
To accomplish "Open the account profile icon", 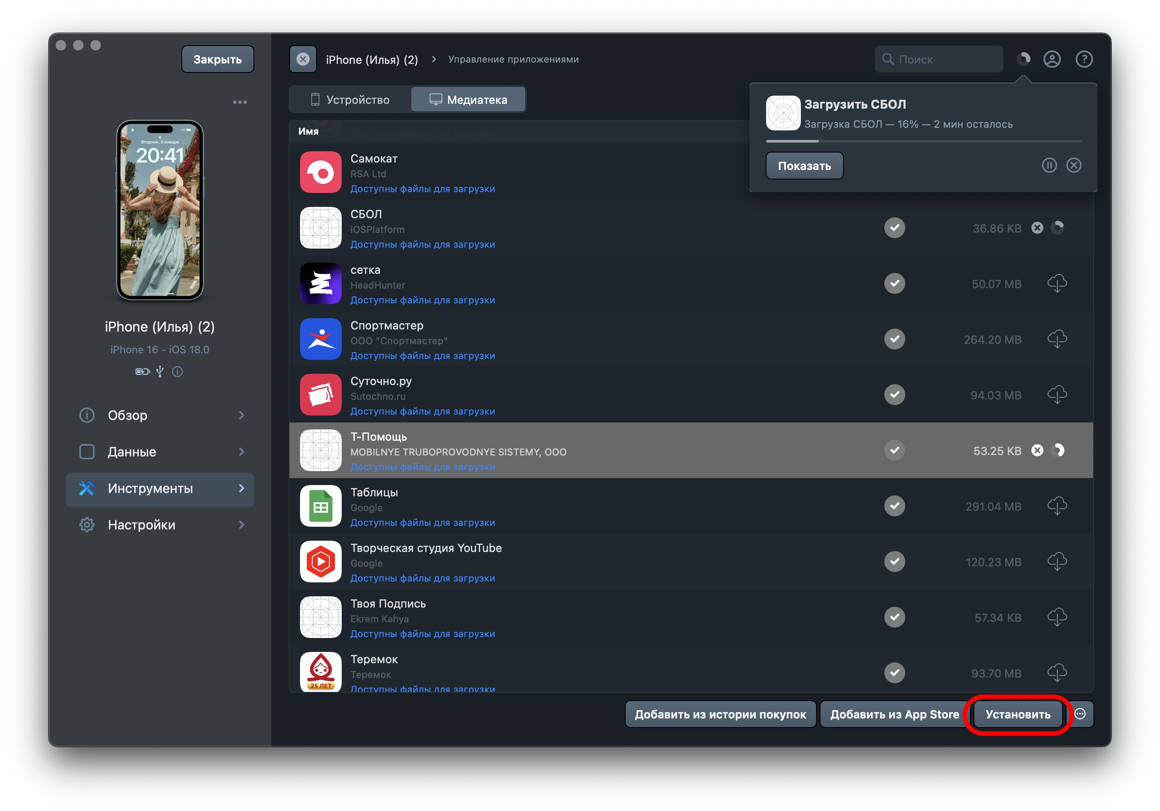I will point(1052,59).
